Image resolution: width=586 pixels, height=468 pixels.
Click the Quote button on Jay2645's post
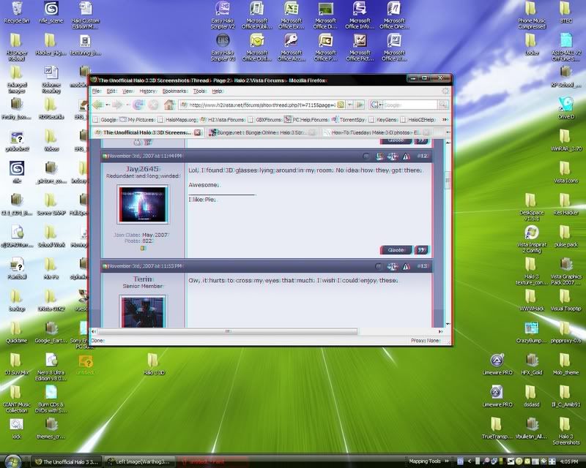click(396, 250)
